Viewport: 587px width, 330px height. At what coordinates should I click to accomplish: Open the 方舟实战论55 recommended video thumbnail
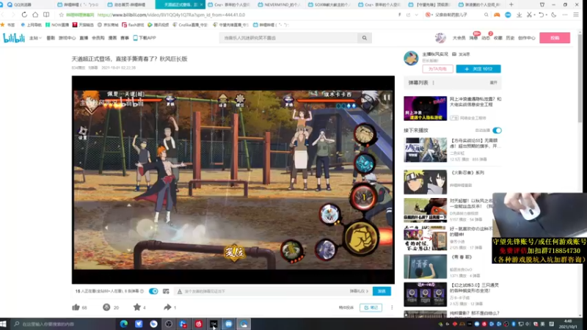click(x=425, y=150)
